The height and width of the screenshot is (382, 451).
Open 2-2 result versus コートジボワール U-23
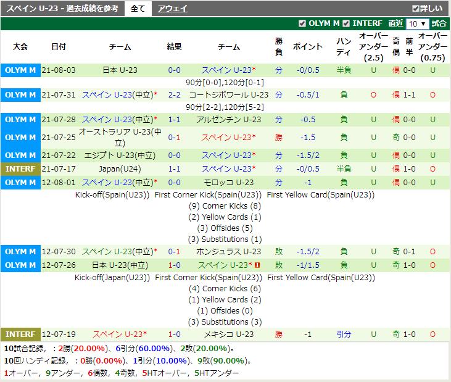(175, 95)
